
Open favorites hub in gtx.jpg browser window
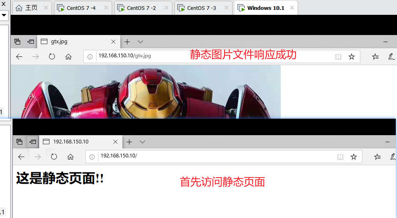[x=375, y=57]
